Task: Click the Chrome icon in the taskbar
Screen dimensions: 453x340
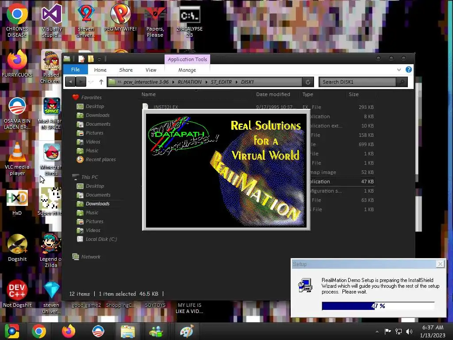Action: [39, 331]
